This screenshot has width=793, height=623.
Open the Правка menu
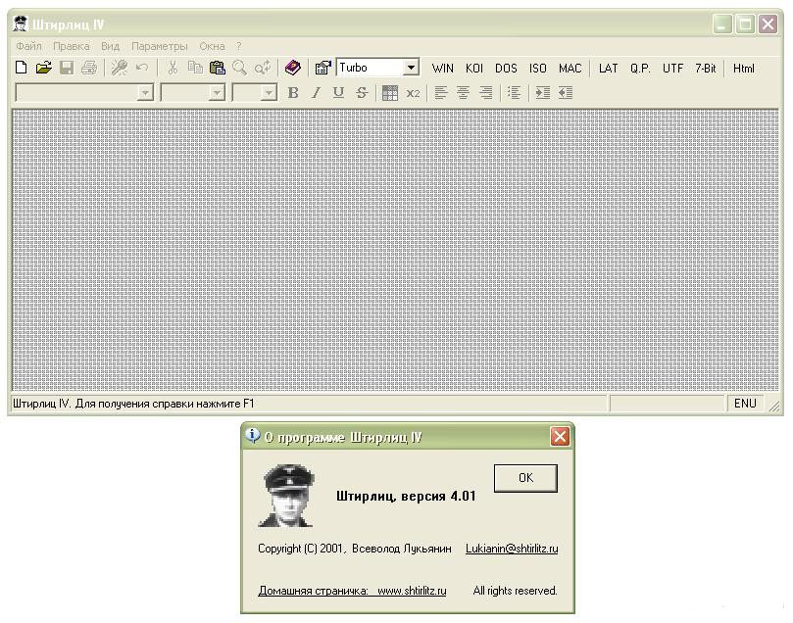tap(72, 46)
